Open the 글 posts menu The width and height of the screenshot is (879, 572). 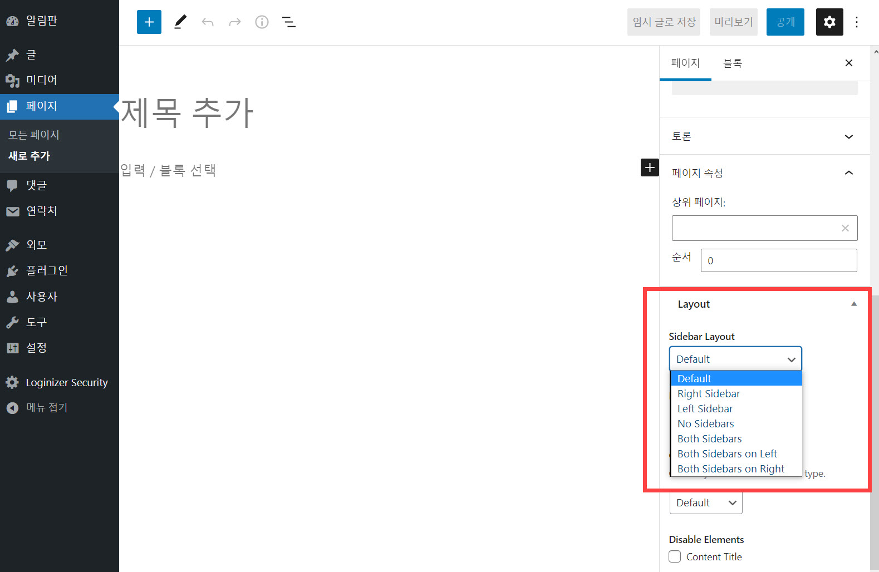point(60,55)
